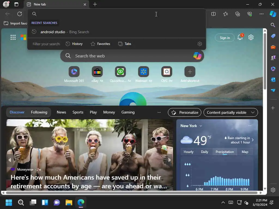Select Daily weather tab
The image size is (279, 209).
[x=204, y=152]
